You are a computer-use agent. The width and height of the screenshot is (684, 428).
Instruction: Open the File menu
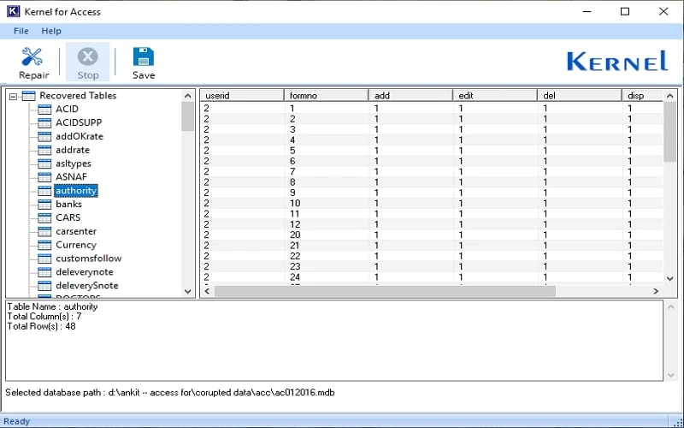(21, 31)
